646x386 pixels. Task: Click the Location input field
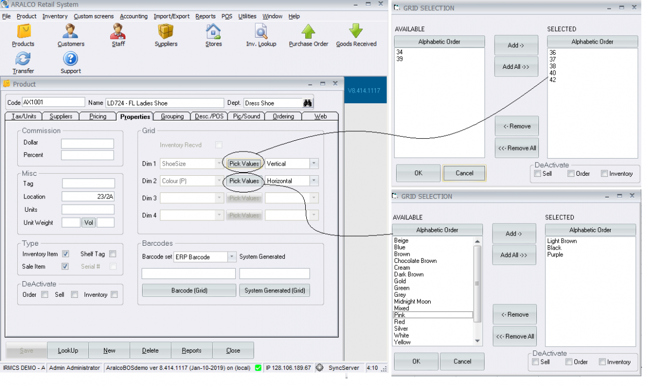88,197
